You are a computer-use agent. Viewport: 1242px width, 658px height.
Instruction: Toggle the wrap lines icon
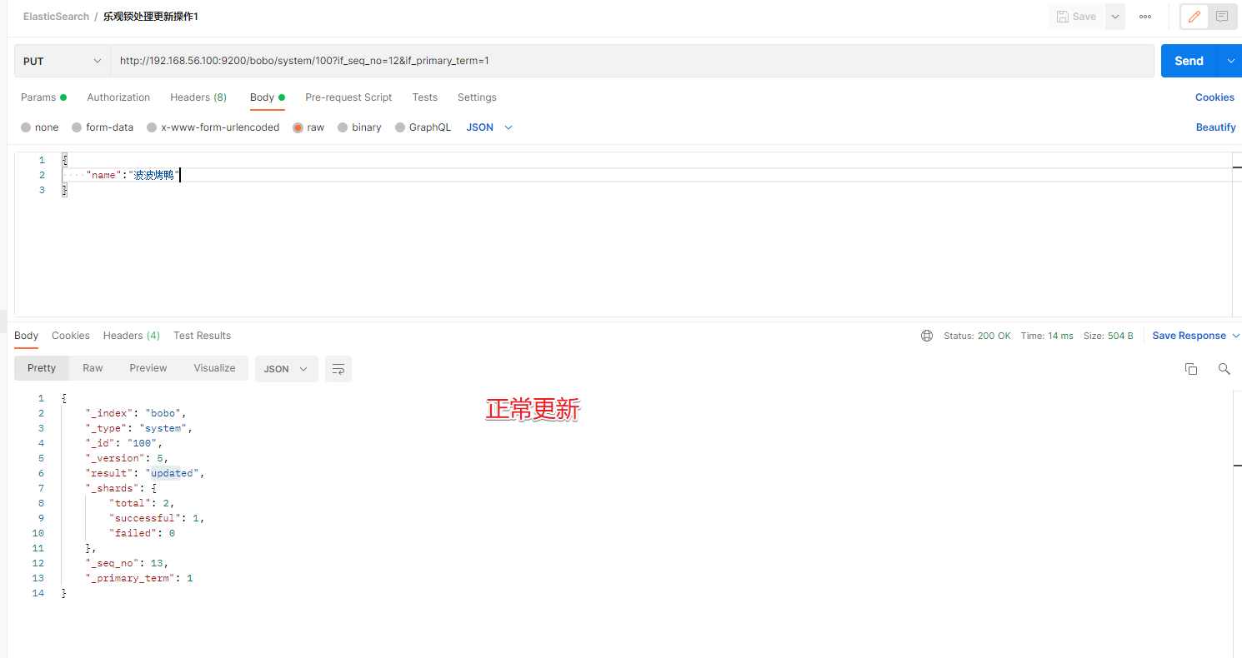pyautogui.click(x=338, y=369)
